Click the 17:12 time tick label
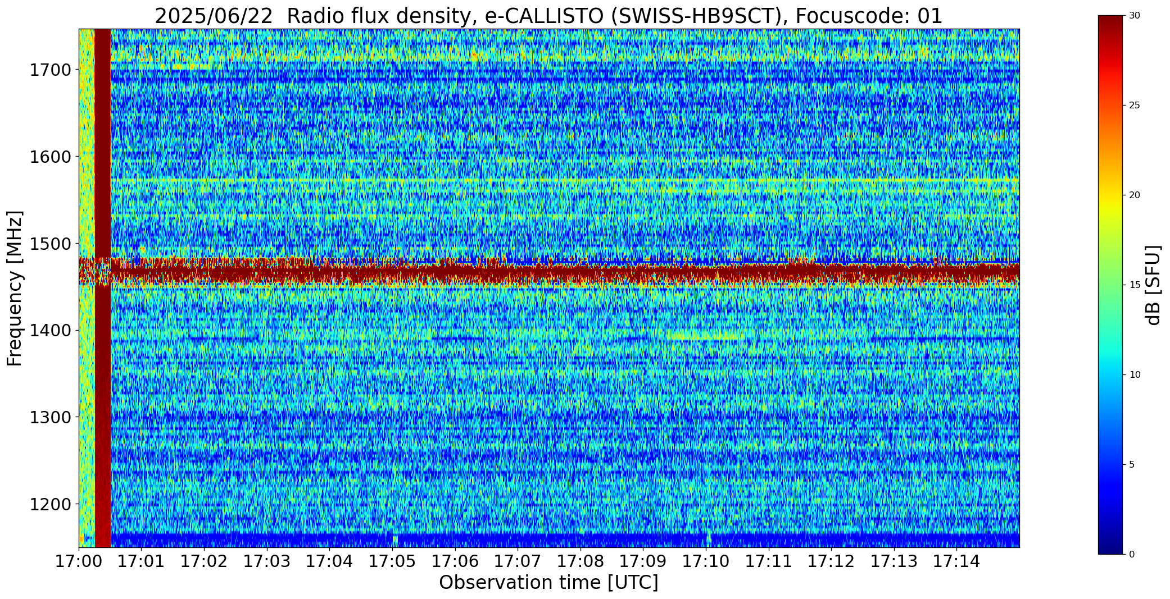Screen dimensions: 1170x599 tap(832, 561)
